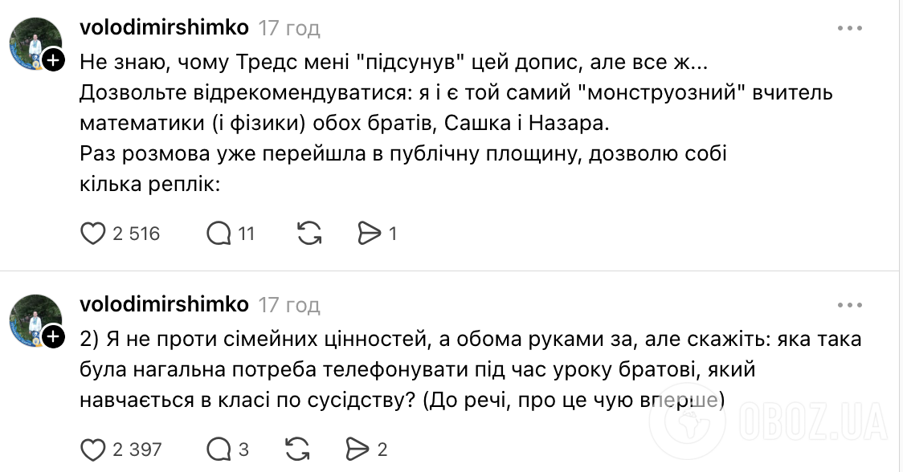The width and height of the screenshot is (903, 472).
Task: Like the first post with 2 516 likes
Action: 92,234
